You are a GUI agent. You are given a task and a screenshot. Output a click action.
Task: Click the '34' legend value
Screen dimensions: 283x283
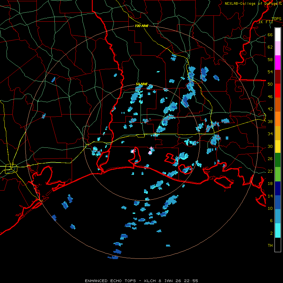(x=270, y=134)
